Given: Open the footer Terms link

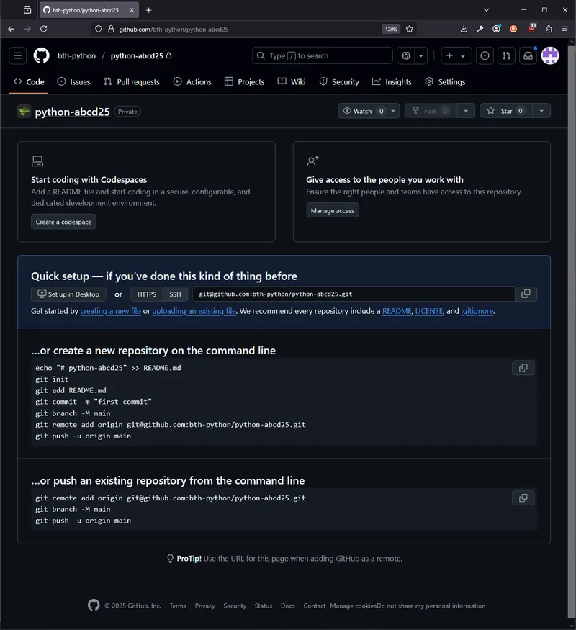Looking at the screenshot, I should pos(178,606).
